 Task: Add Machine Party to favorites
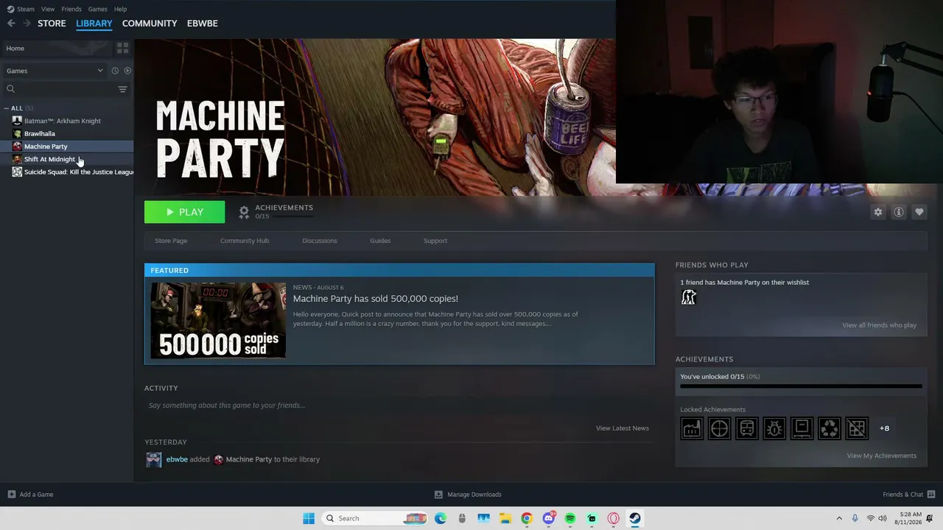click(919, 212)
